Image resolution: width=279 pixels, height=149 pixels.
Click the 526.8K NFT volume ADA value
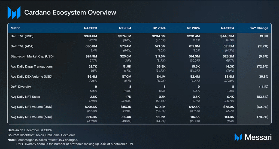(x=92, y=117)
